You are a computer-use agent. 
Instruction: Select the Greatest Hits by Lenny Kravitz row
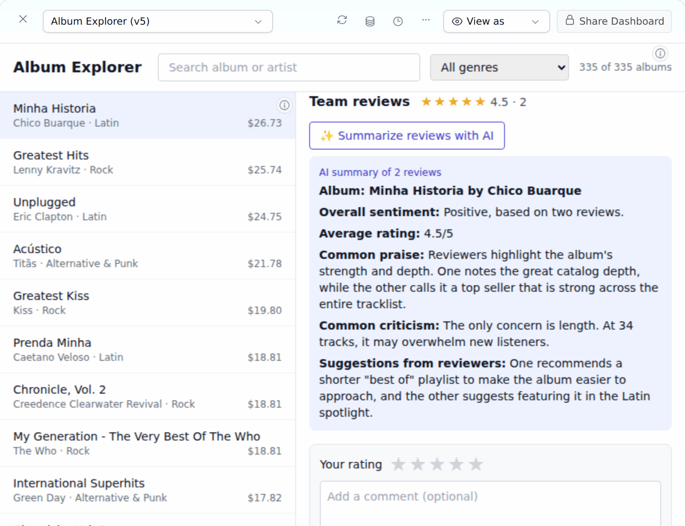coord(148,162)
